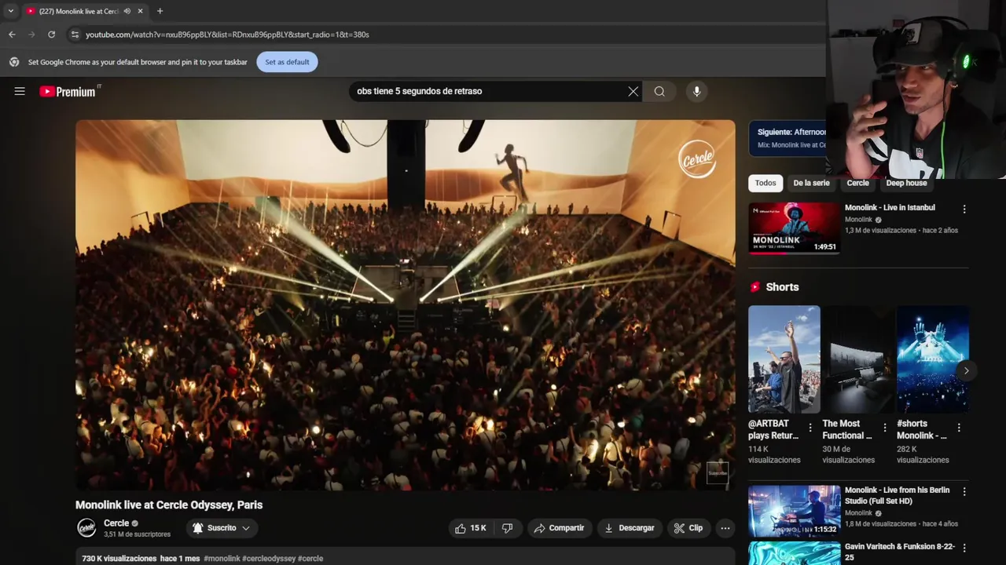Open options for Berlin Studio video
The width and height of the screenshot is (1006, 565).
[964, 492]
